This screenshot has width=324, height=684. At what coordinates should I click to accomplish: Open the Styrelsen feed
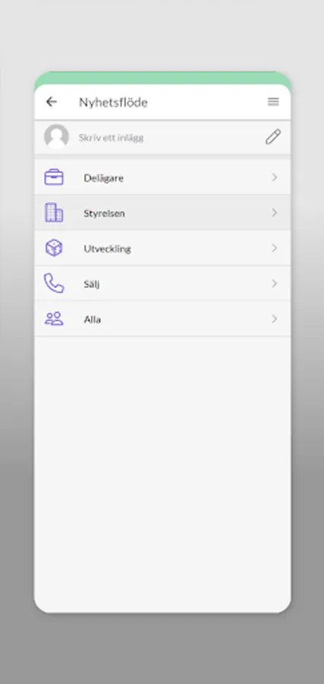(162, 213)
